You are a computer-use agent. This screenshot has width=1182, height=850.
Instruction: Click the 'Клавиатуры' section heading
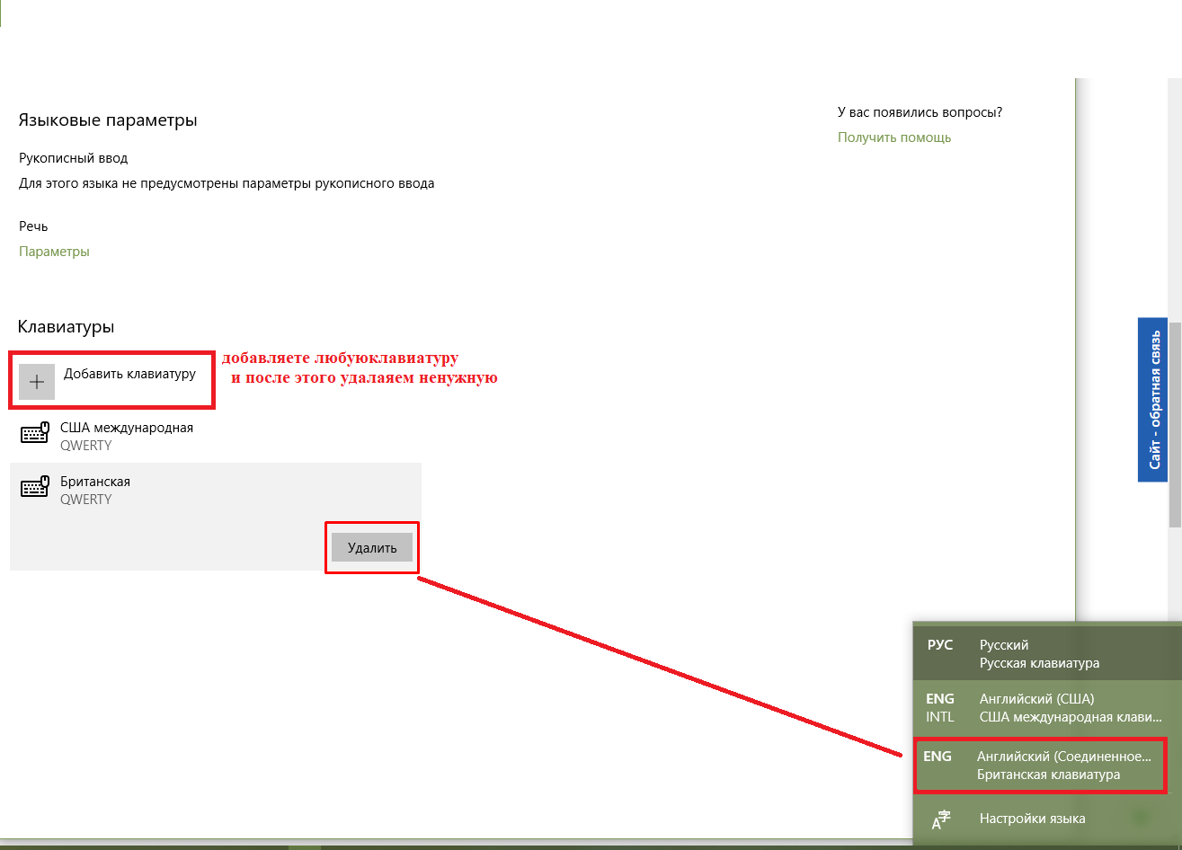(67, 327)
